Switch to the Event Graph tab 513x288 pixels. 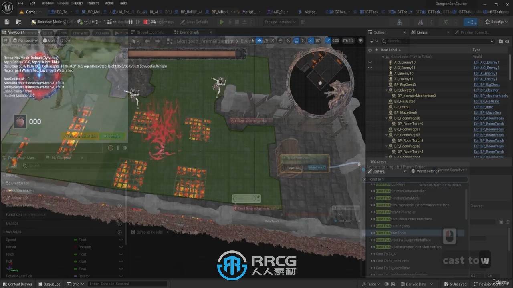click(189, 32)
